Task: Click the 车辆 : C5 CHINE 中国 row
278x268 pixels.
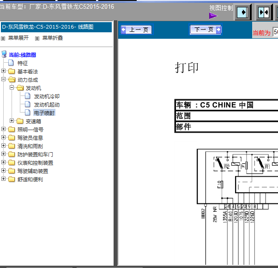Action: (x=227, y=105)
